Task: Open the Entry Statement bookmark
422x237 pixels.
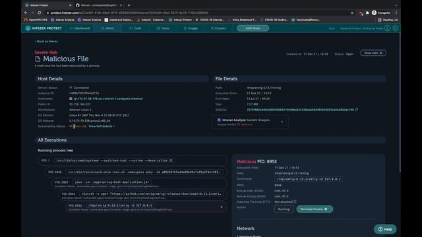Action: [x=242, y=20]
